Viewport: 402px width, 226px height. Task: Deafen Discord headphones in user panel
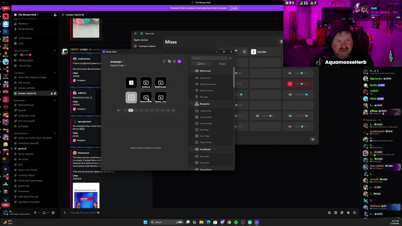tap(44, 213)
